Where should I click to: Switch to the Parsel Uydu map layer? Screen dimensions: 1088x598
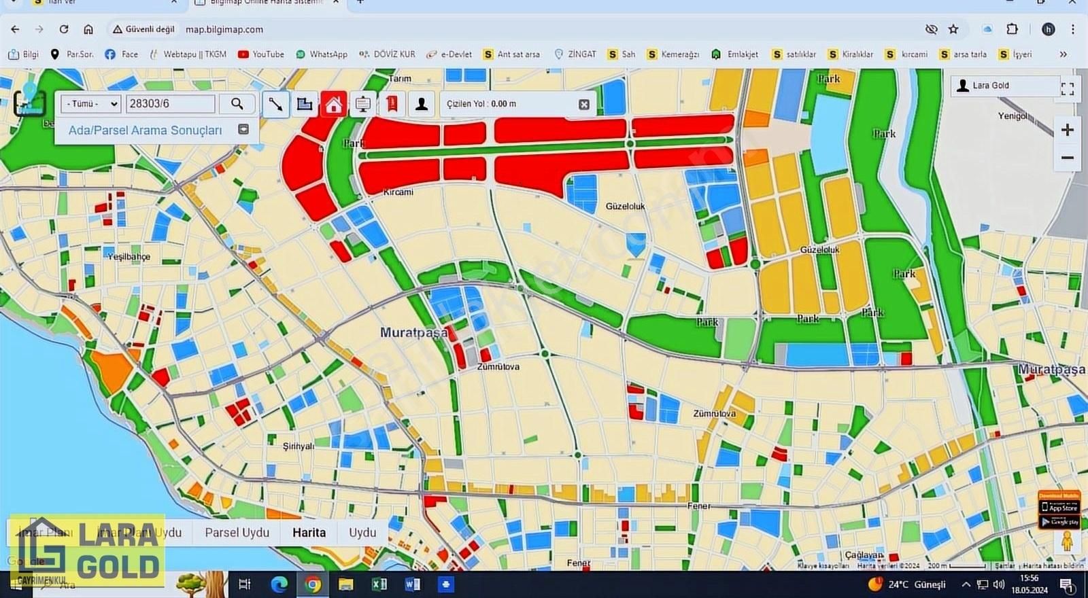click(x=237, y=532)
